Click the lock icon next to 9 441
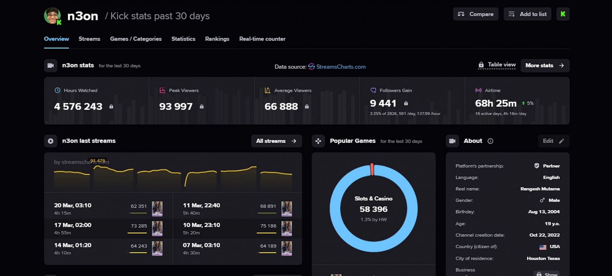 pos(406,103)
